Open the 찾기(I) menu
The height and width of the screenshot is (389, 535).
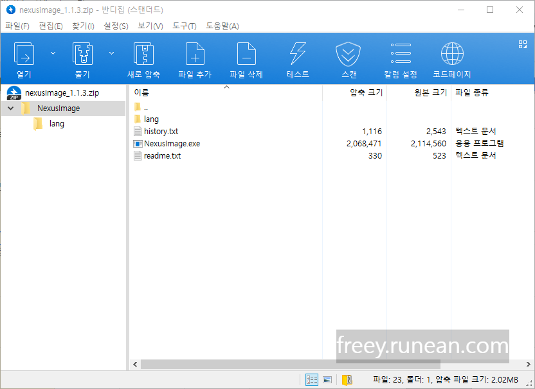pos(83,26)
